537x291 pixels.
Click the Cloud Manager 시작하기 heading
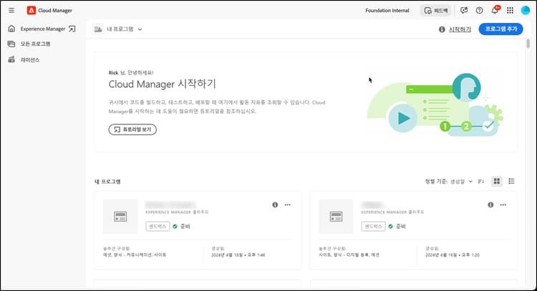(162, 84)
